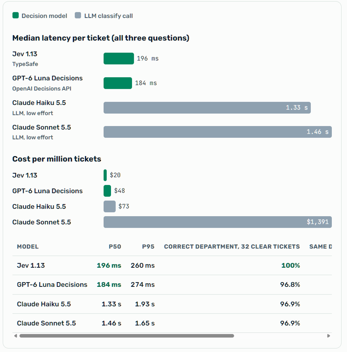Click the Correct Department, 32 Clear Tickets header
Viewport: 347px width, 352px height.
232,247
